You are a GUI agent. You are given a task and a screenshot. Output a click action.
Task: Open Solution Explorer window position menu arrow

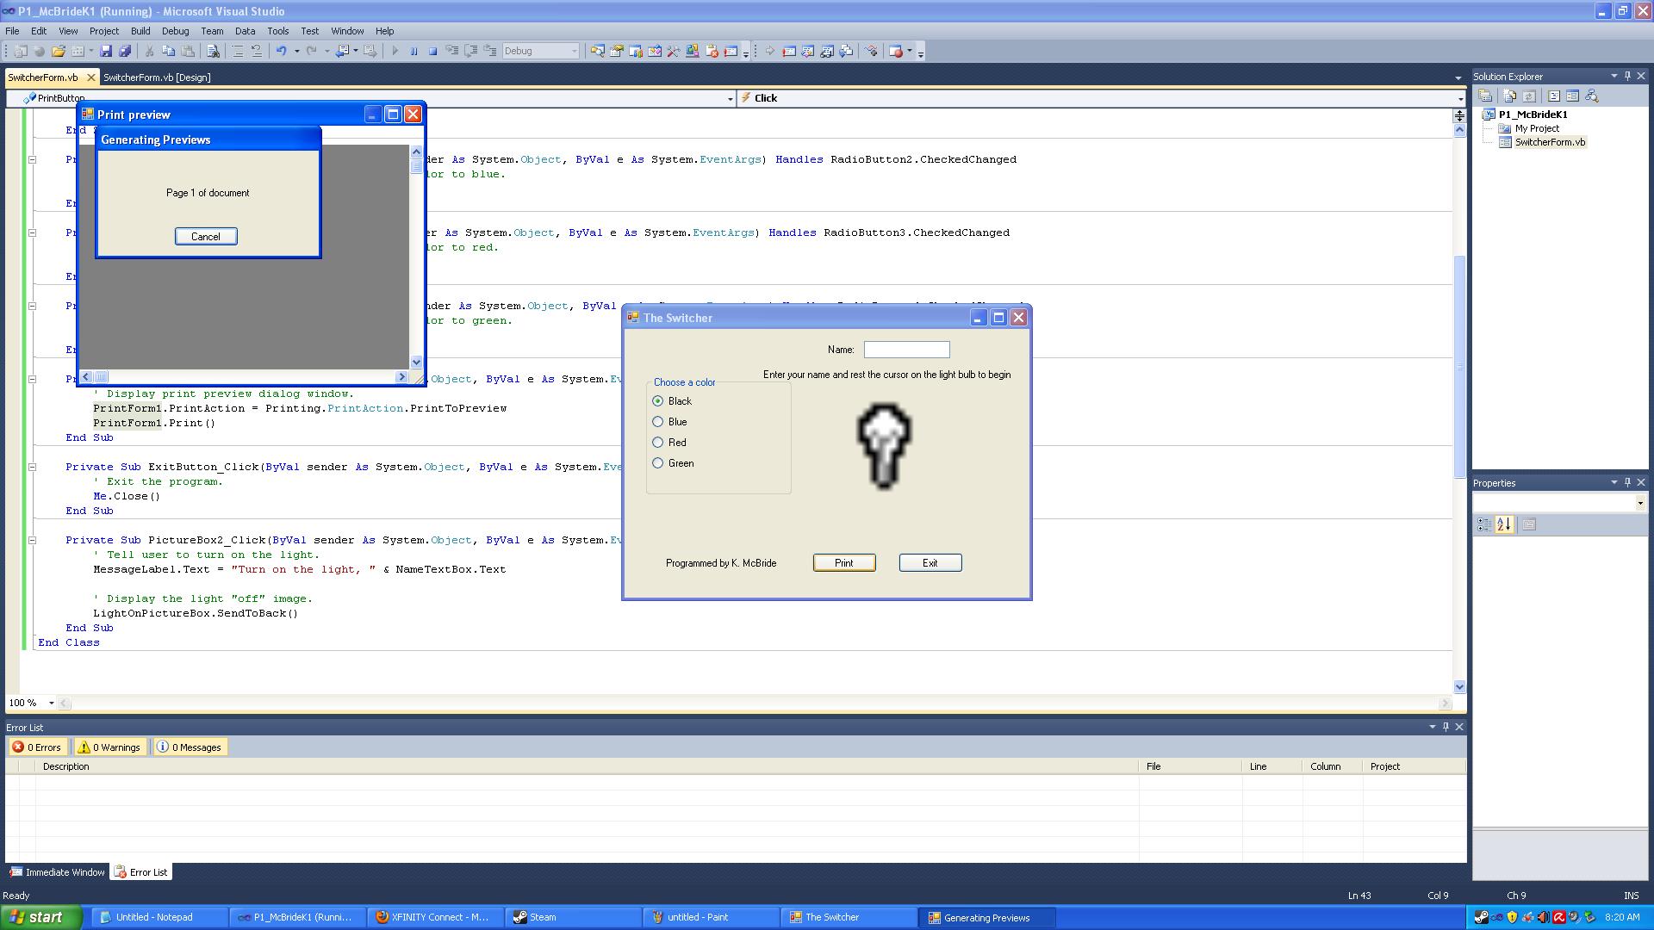click(x=1614, y=76)
